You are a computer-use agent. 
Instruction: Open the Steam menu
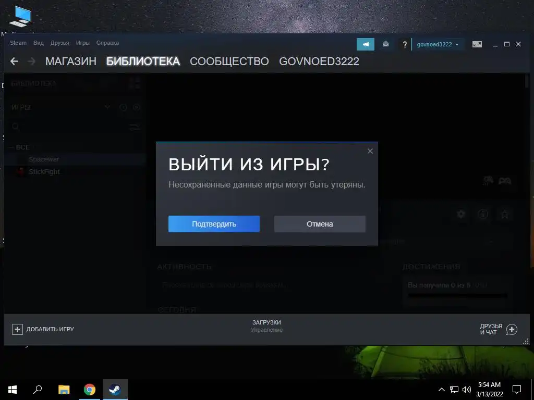(18, 43)
